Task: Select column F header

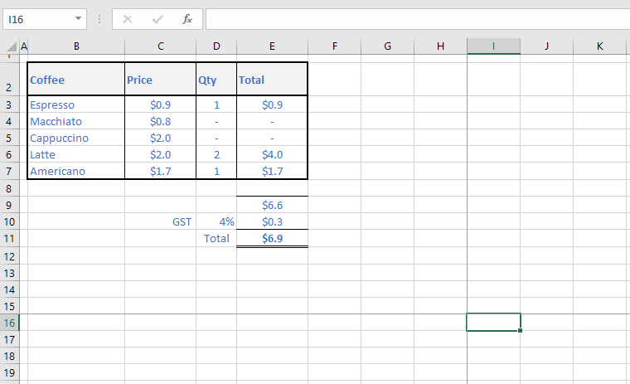Action: pos(334,46)
